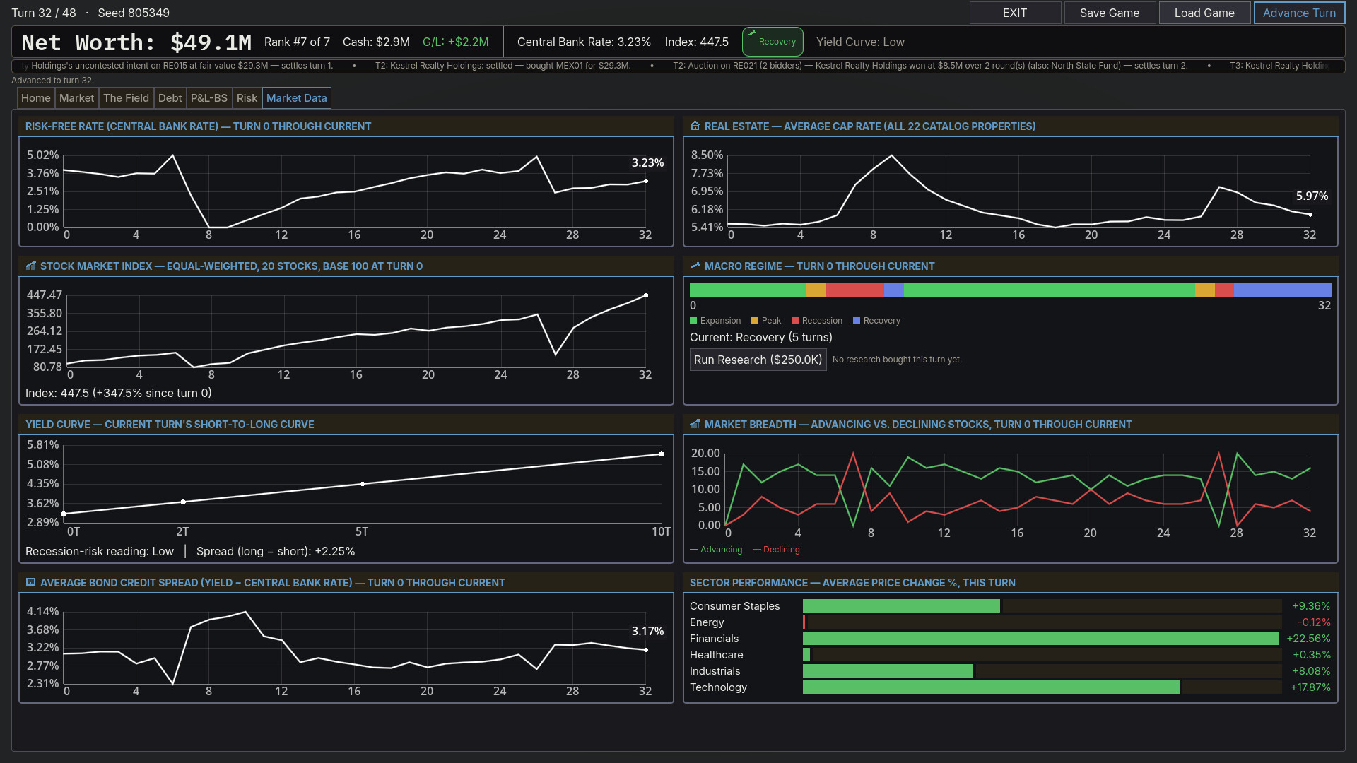
Task: Click the Net Worth $49.1M value
Action: pos(136,42)
